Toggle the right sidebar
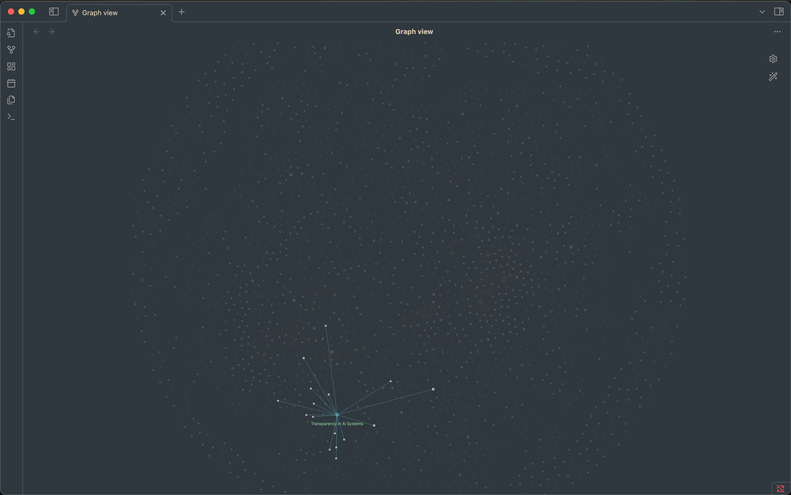 click(778, 12)
